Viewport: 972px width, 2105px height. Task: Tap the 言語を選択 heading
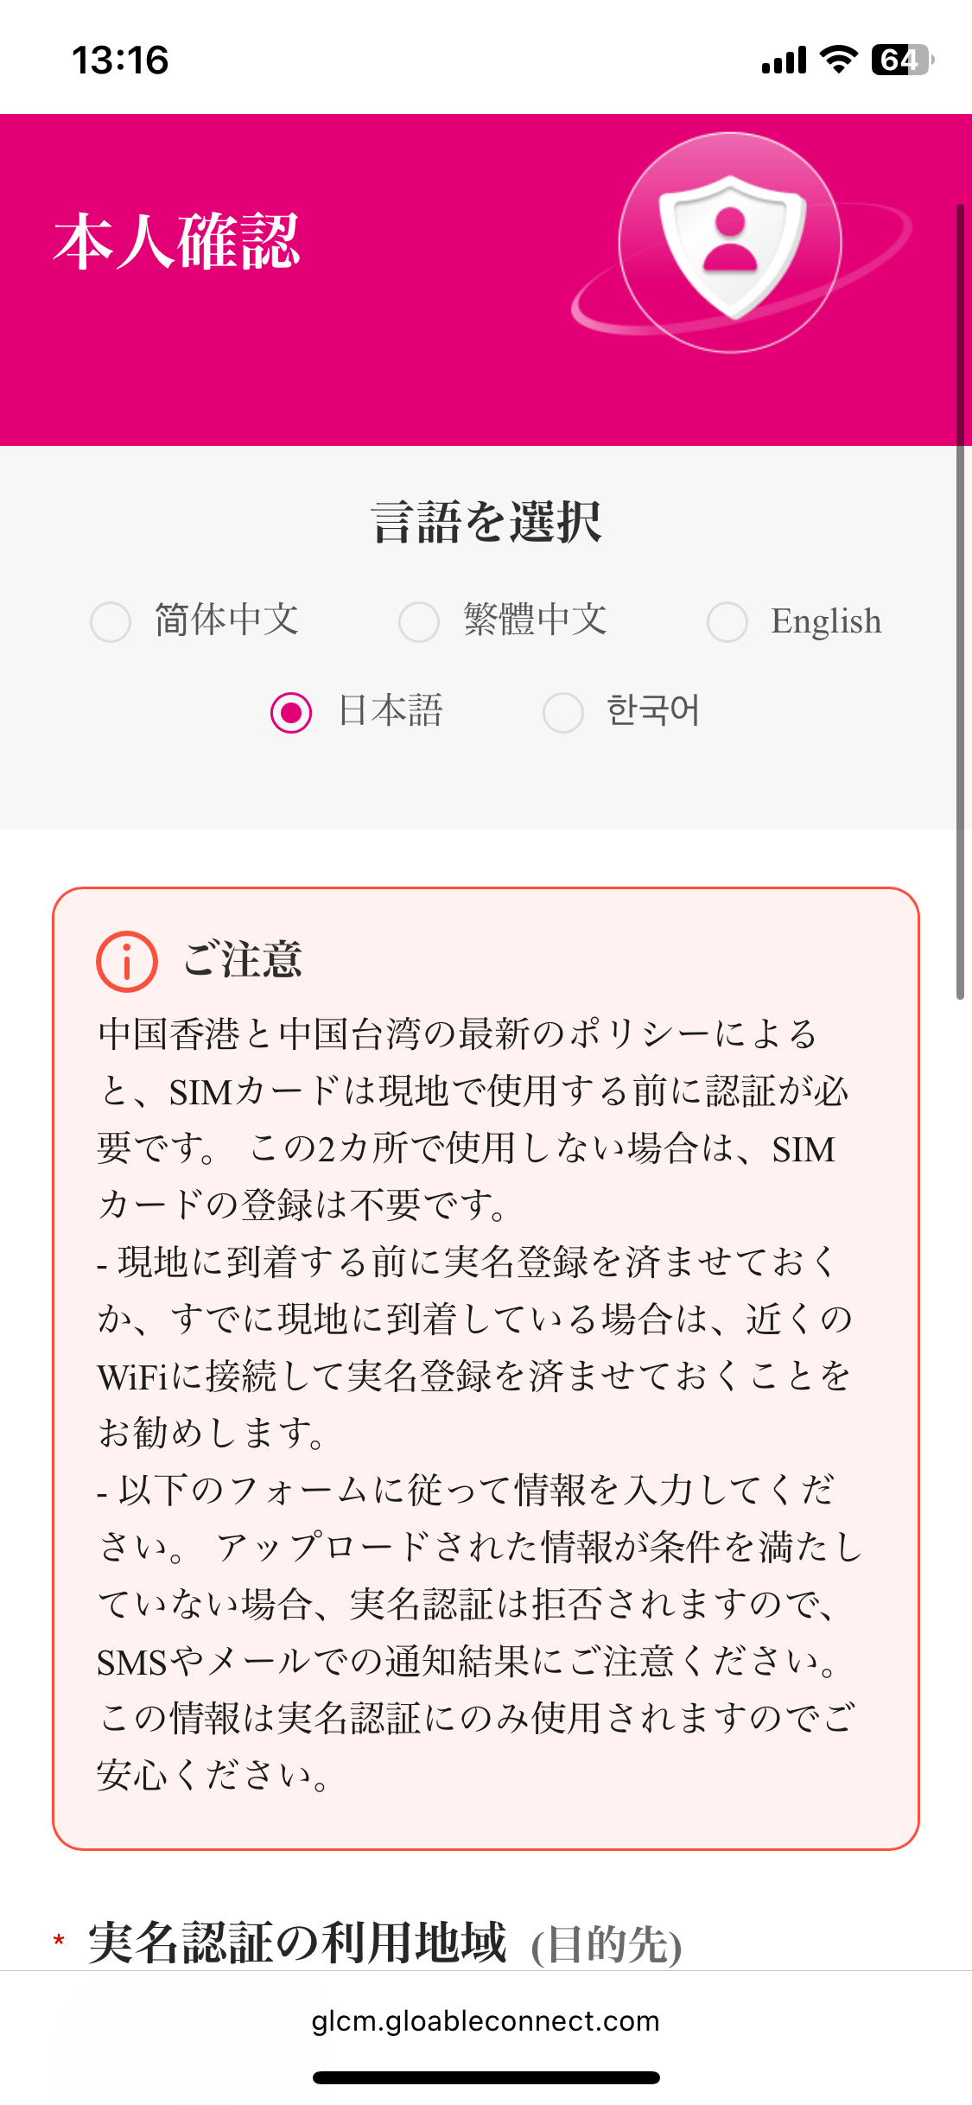pos(486,522)
